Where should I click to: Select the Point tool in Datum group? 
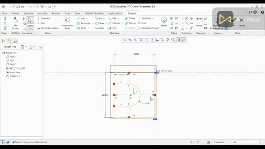pos(41,23)
